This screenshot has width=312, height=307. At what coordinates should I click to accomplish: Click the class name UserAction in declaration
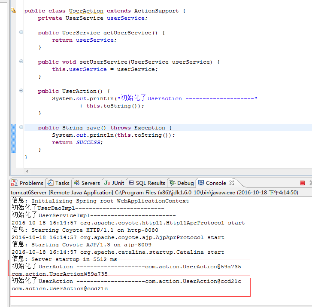pos(86,11)
